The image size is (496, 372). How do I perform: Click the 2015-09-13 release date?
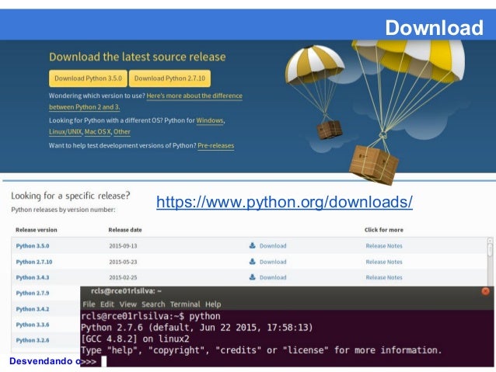point(123,246)
